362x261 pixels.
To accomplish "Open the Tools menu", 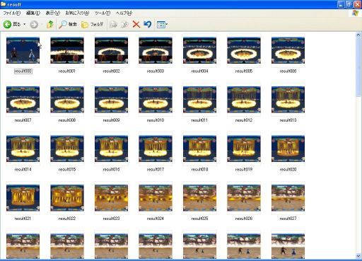I will click(x=103, y=13).
